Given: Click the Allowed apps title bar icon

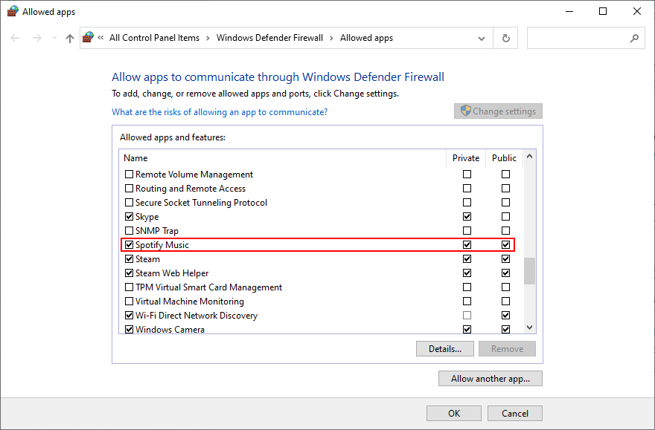Looking at the screenshot, I should pyautogui.click(x=12, y=12).
